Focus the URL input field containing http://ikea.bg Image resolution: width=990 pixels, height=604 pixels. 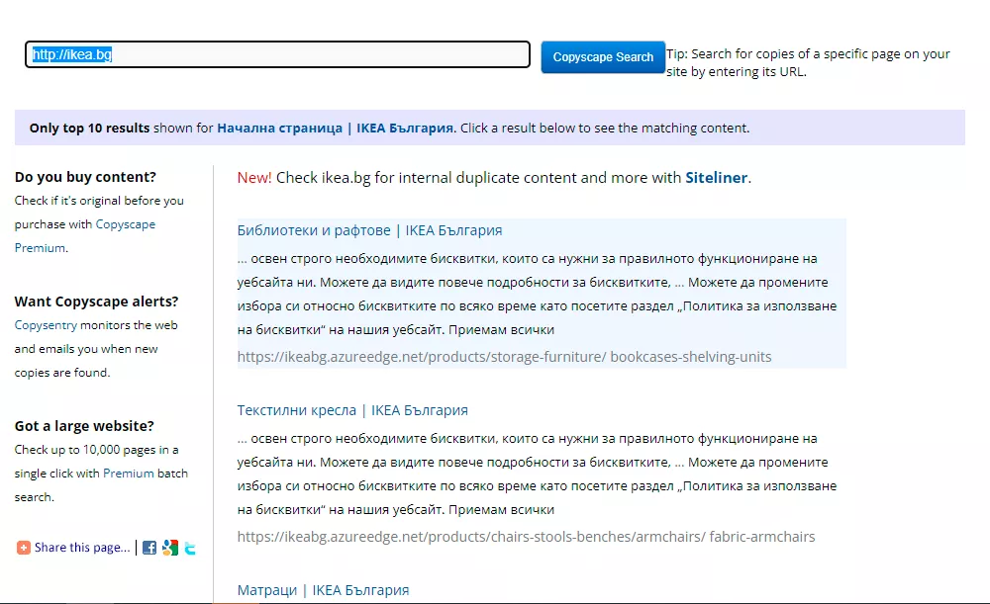(278, 54)
